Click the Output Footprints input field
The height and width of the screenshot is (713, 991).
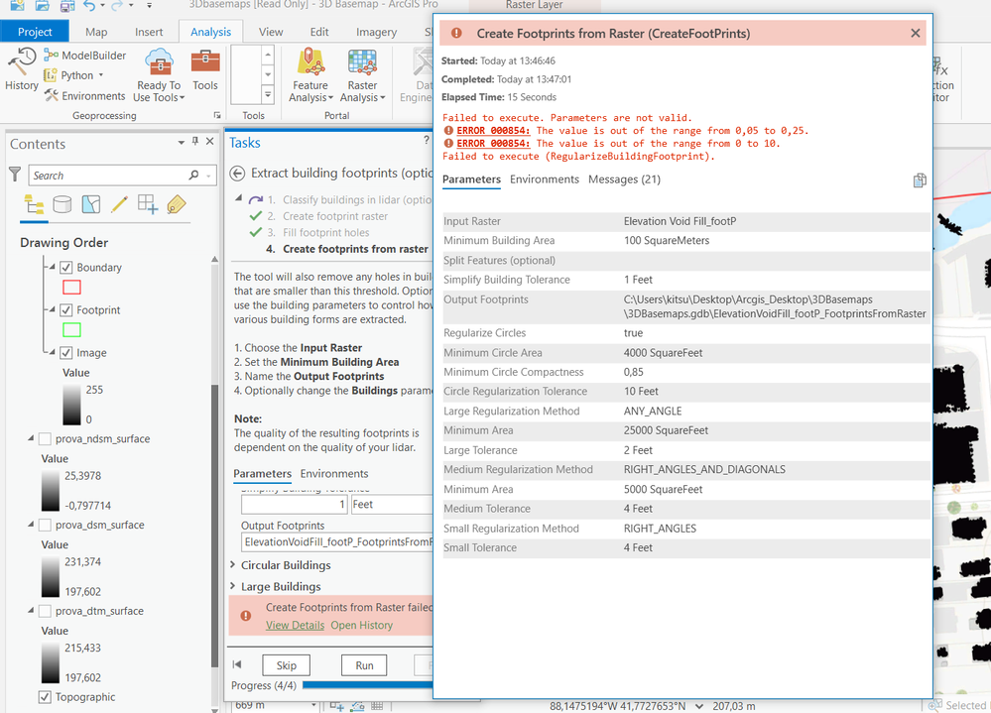tap(337, 541)
